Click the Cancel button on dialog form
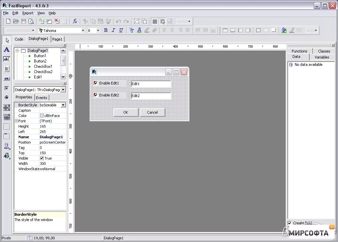Screen dimensions: 338x242 click(x=153, y=112)
